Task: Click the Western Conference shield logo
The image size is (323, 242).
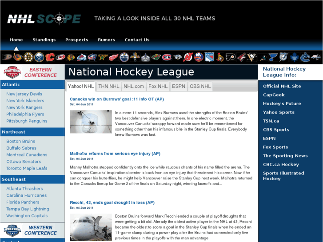Action: (x=12, y=230)
